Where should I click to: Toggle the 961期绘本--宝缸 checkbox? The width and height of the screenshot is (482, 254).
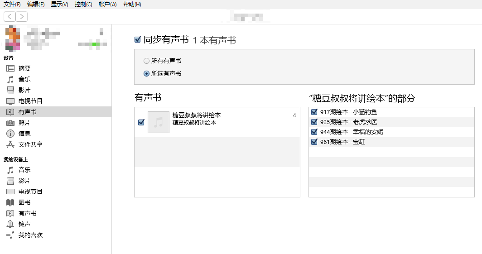pos(314,142)
